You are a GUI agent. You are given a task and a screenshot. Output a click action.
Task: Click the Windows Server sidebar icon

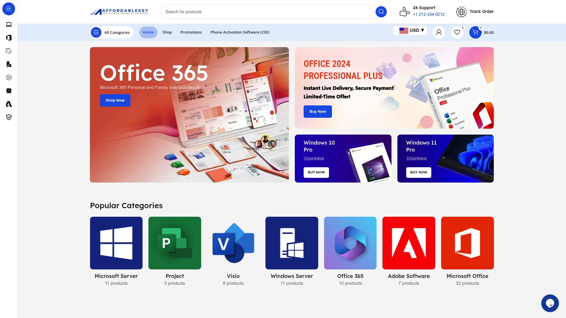tap(9, 64)
